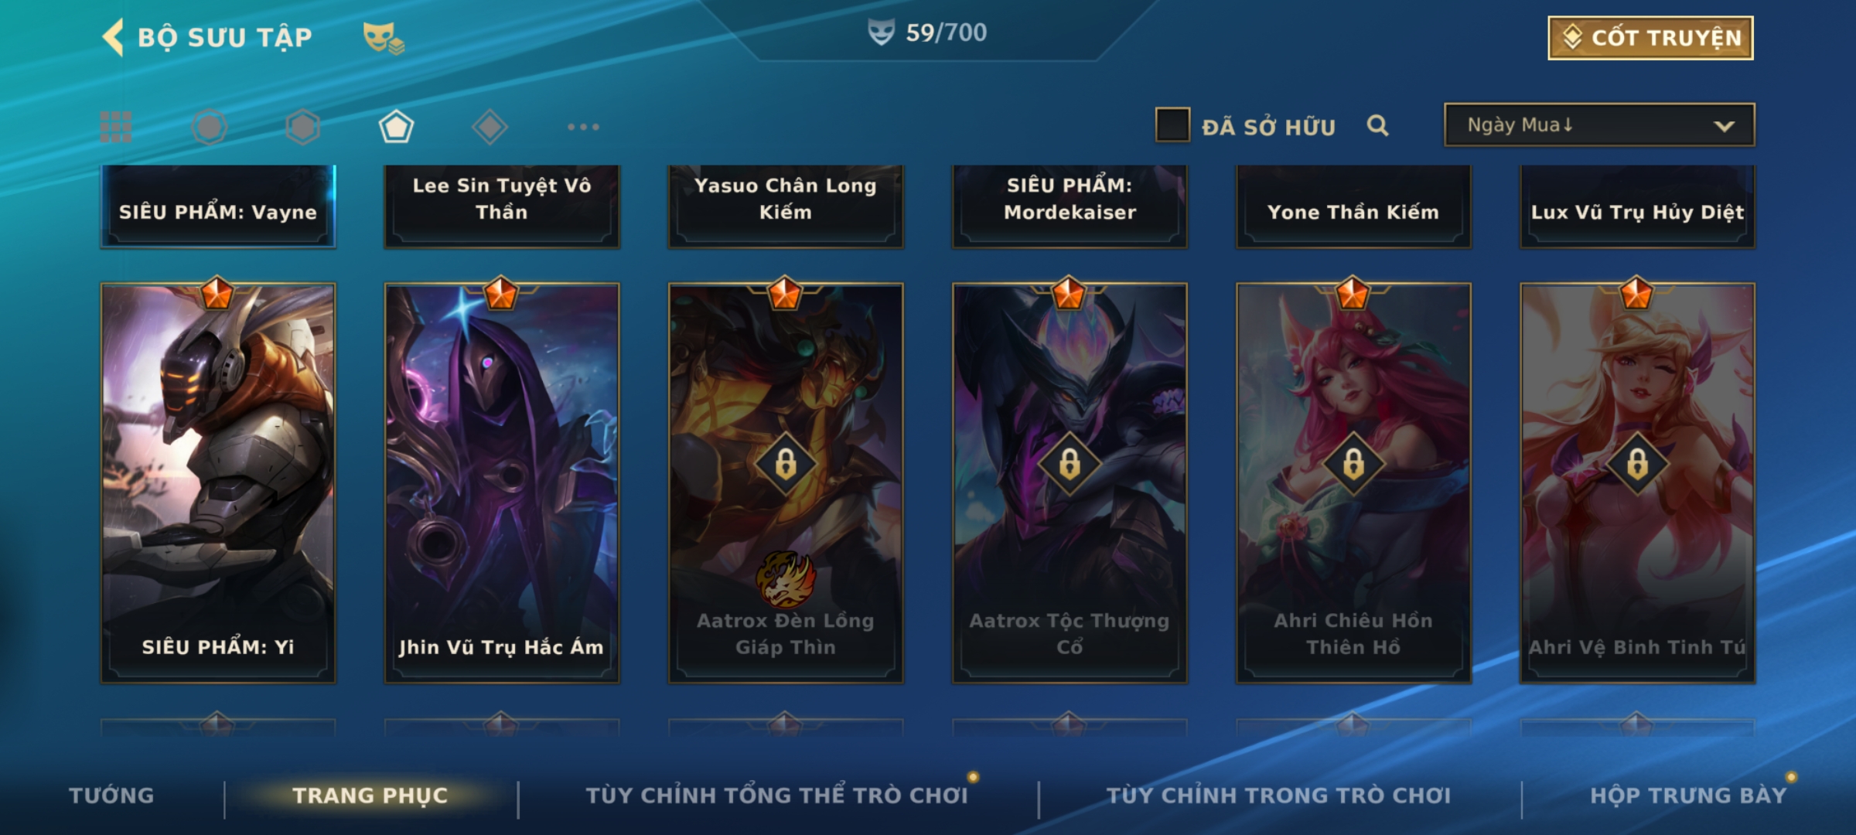Open the Hộp Trưng Bày tab
Image resolution: width=1856 pixels, height=835 pixels.
[x=1688, y=796]
